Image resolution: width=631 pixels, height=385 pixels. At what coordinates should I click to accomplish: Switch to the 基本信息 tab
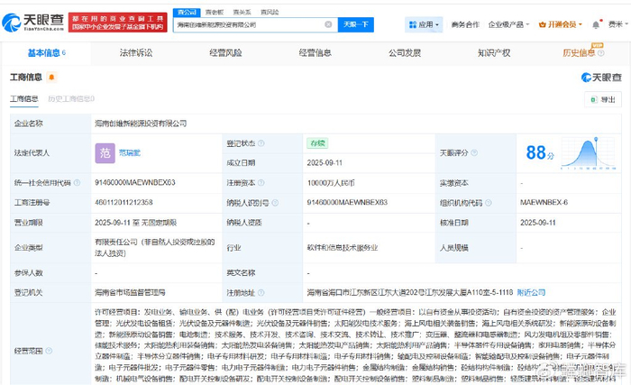point(46,53)
